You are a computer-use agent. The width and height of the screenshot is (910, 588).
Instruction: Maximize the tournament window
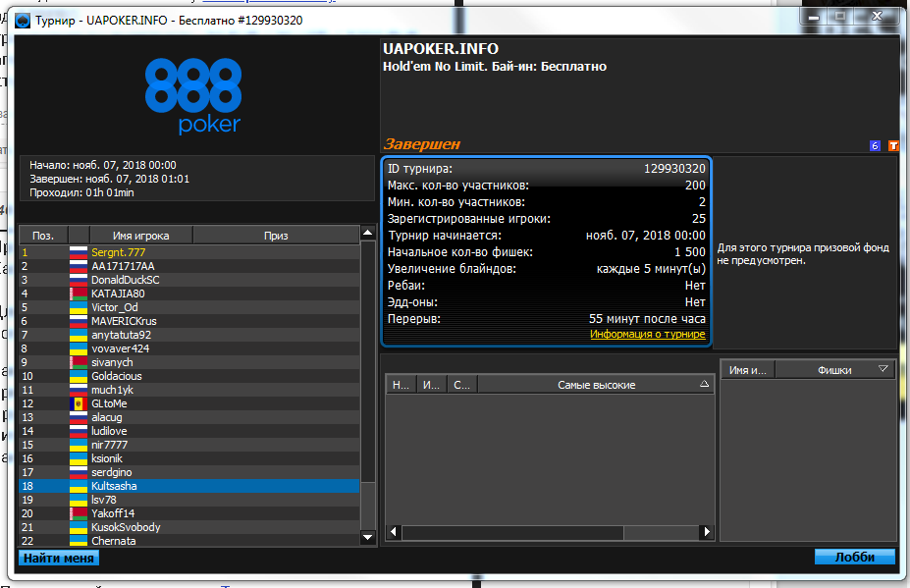(x=839, y=17)
